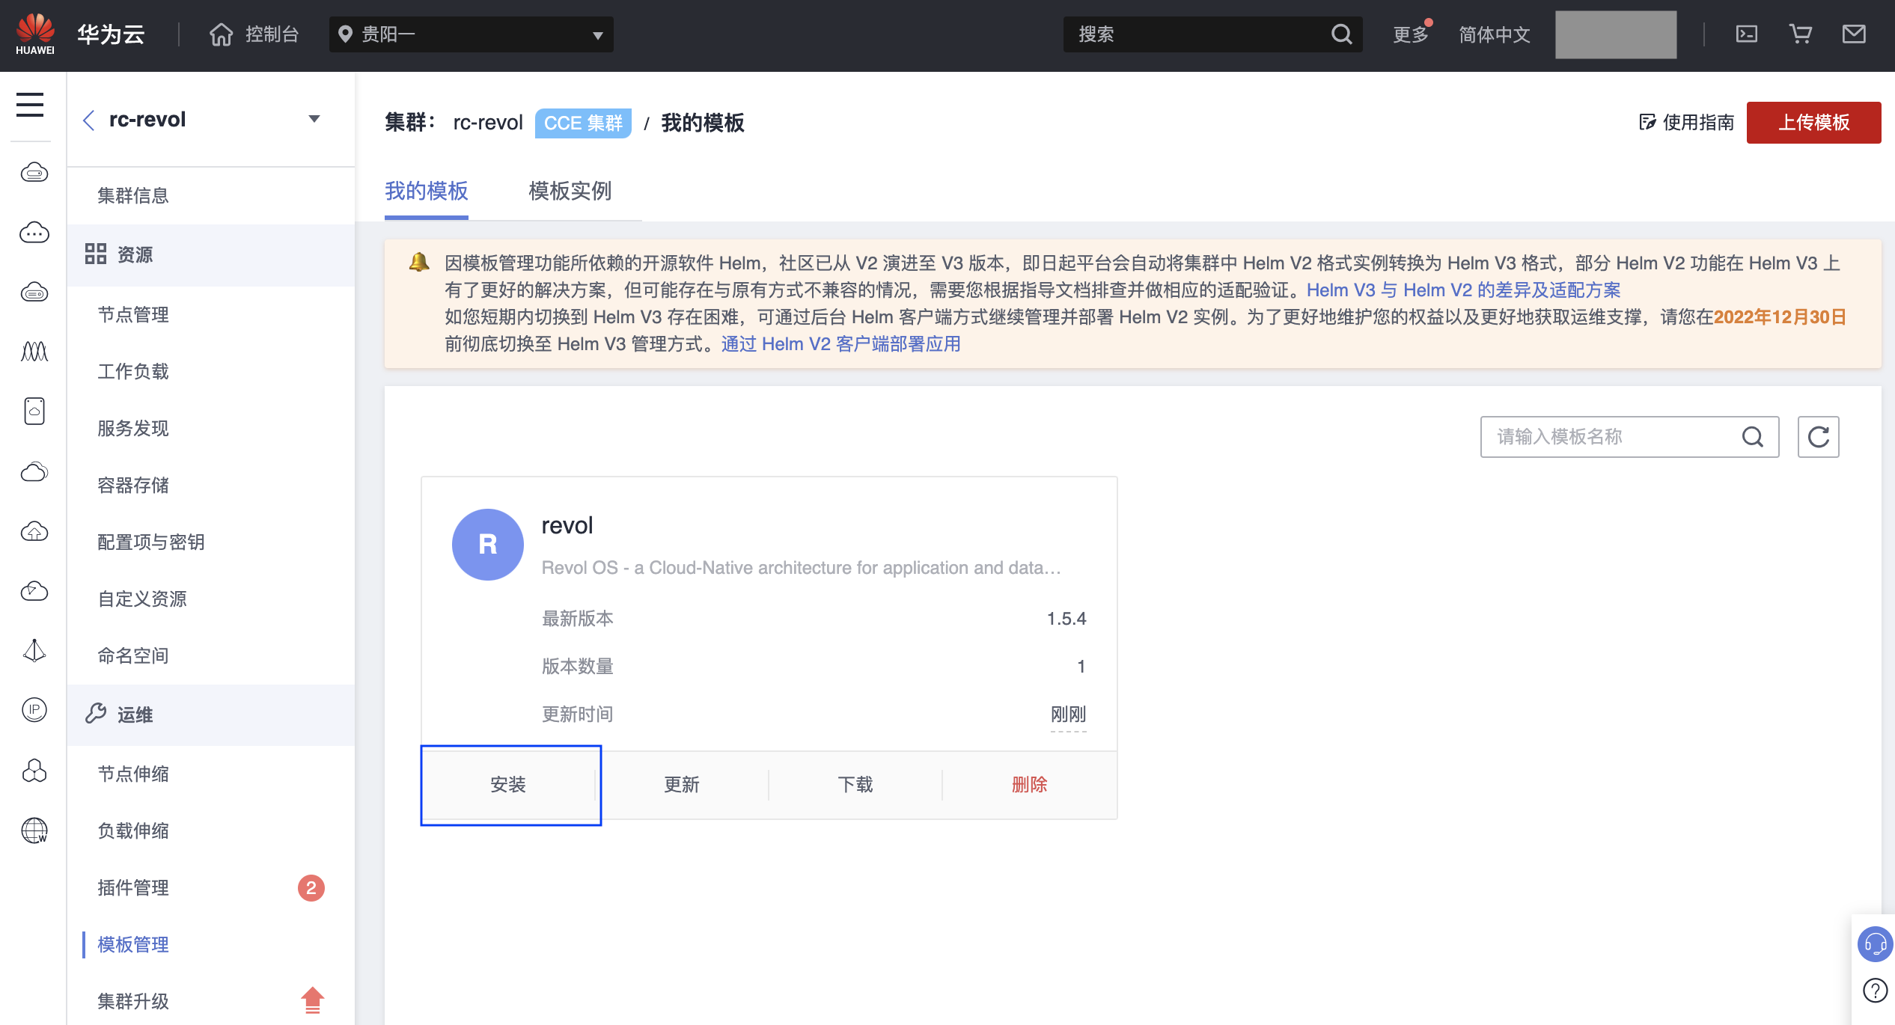Click the revol template name
Screen dimensions: 1895x1025
pyautogui.click(x=567, y=526)
